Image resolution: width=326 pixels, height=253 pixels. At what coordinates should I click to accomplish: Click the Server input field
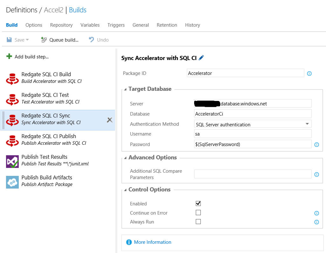click(253, 103)
